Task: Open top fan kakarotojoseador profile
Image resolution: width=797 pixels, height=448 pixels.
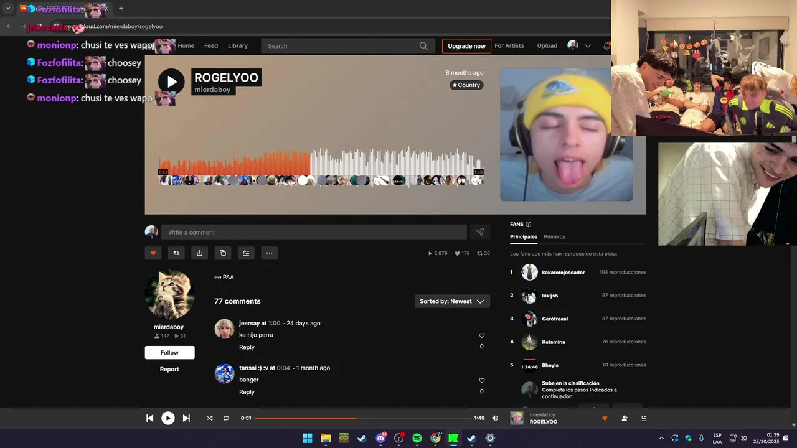Action: click(x=563, y=273)
